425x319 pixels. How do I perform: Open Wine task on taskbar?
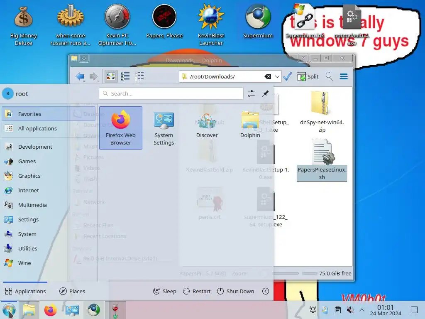(115, 310)
